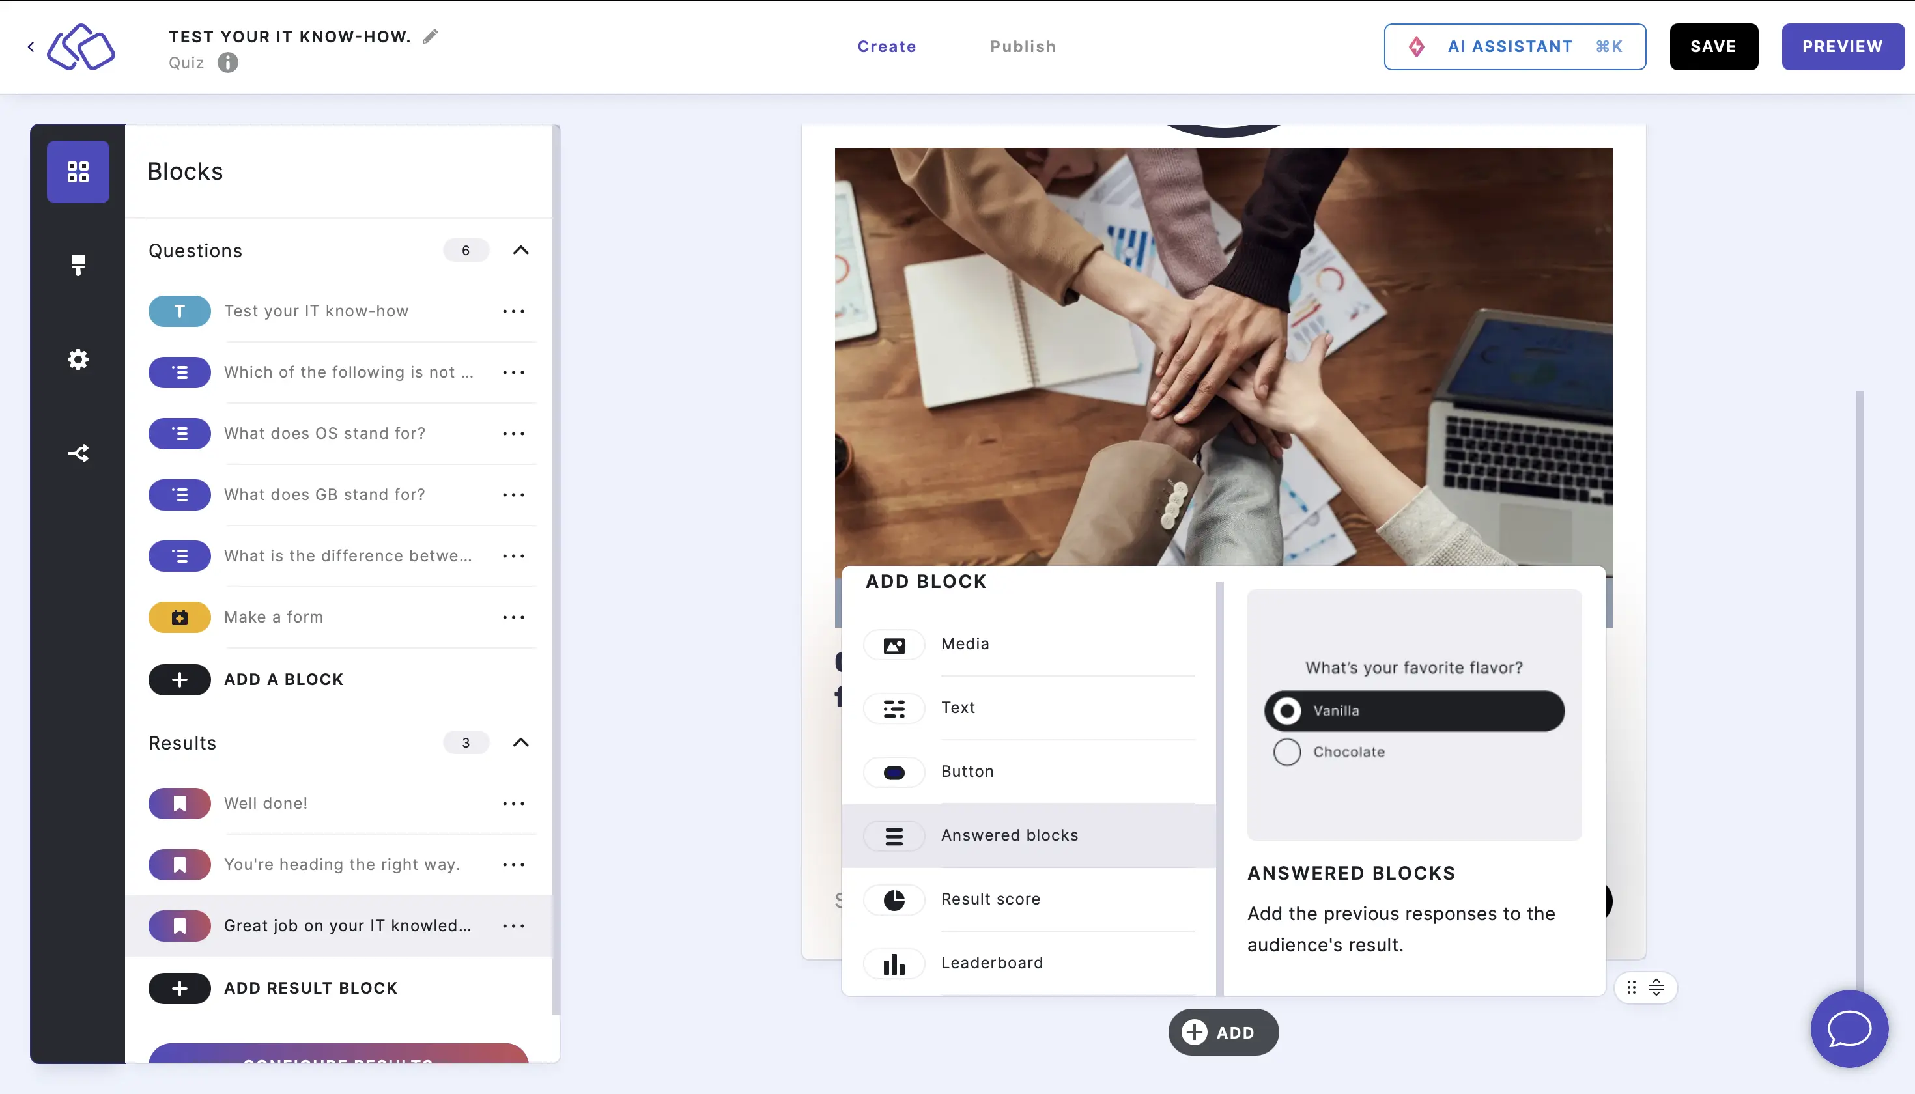Click the PREVIEW button
The width and height of the screenshot is (1915, 1094).
(x=1843, y=46)
